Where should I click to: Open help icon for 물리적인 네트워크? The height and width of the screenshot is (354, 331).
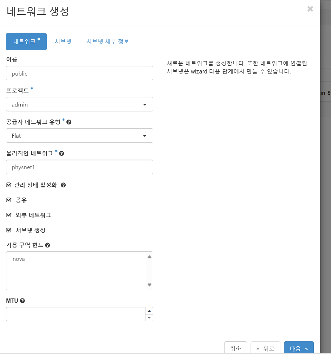point(61,154)
